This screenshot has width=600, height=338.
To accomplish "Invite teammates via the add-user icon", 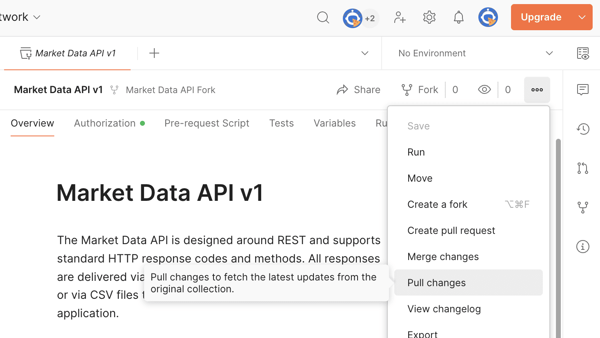I will pyautogui.click(x=400, y=17).
